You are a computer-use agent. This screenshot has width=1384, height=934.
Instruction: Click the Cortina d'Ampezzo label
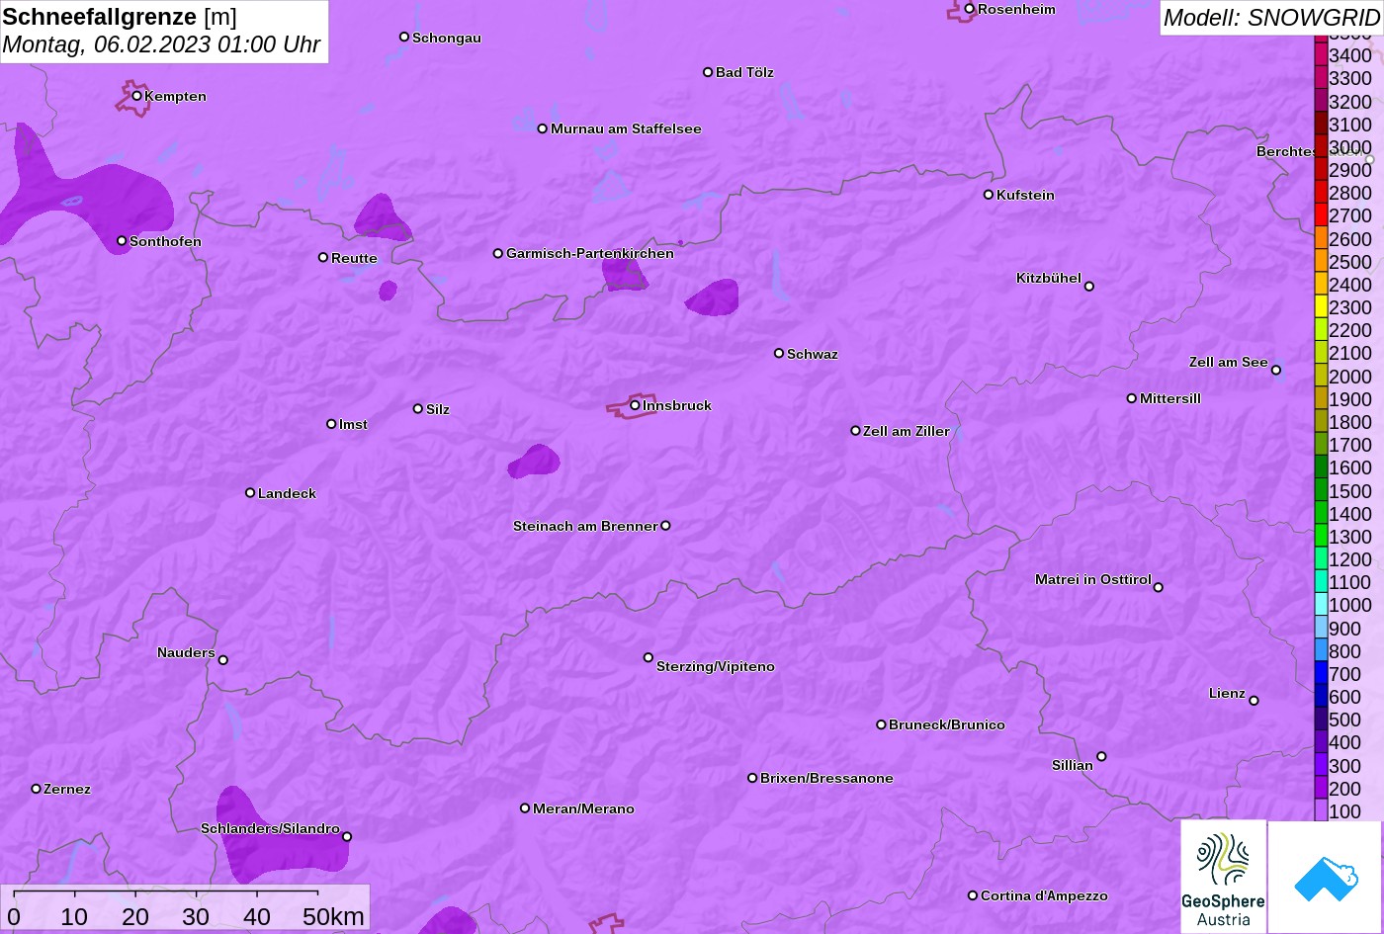pyautogui.click(x=1045, y=895)
